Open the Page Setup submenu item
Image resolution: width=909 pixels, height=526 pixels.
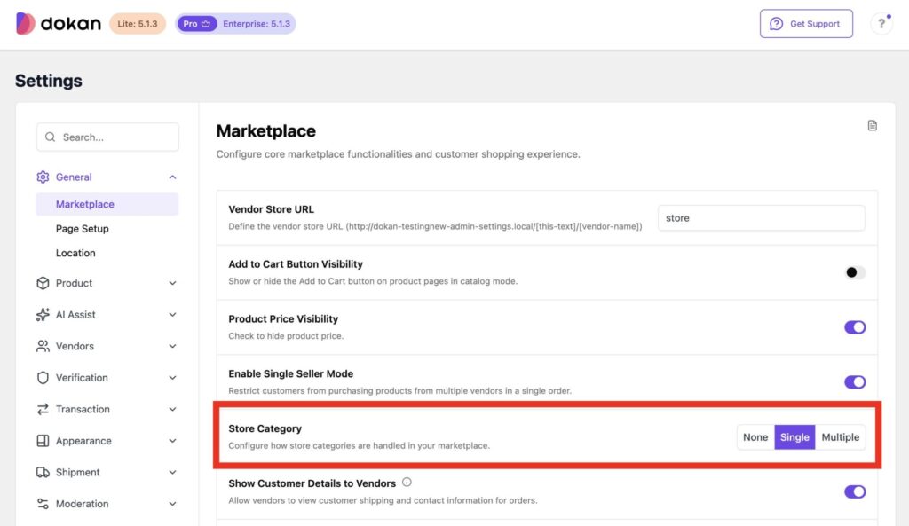coord(83,229)
